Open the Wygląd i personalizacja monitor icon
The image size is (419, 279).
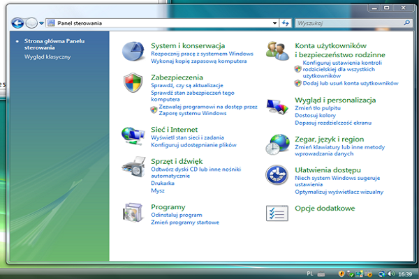(x=277, y=107)
